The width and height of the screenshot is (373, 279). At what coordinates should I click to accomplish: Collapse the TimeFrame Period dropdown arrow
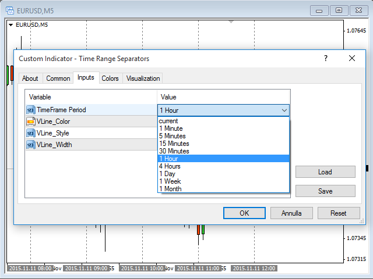click(284, 110)
